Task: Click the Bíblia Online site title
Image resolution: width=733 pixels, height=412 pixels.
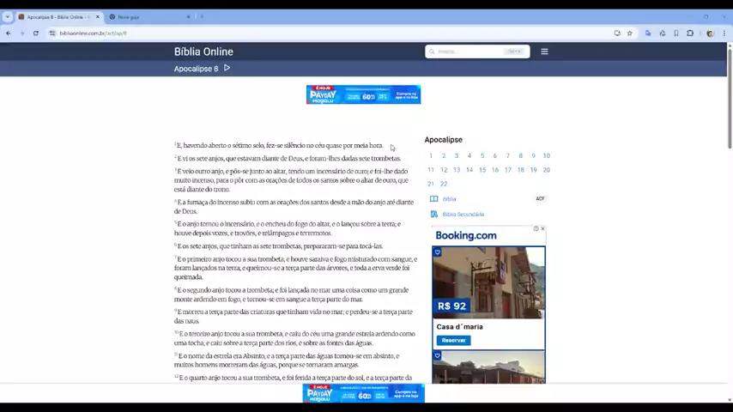Action: [x=203, y=51]
